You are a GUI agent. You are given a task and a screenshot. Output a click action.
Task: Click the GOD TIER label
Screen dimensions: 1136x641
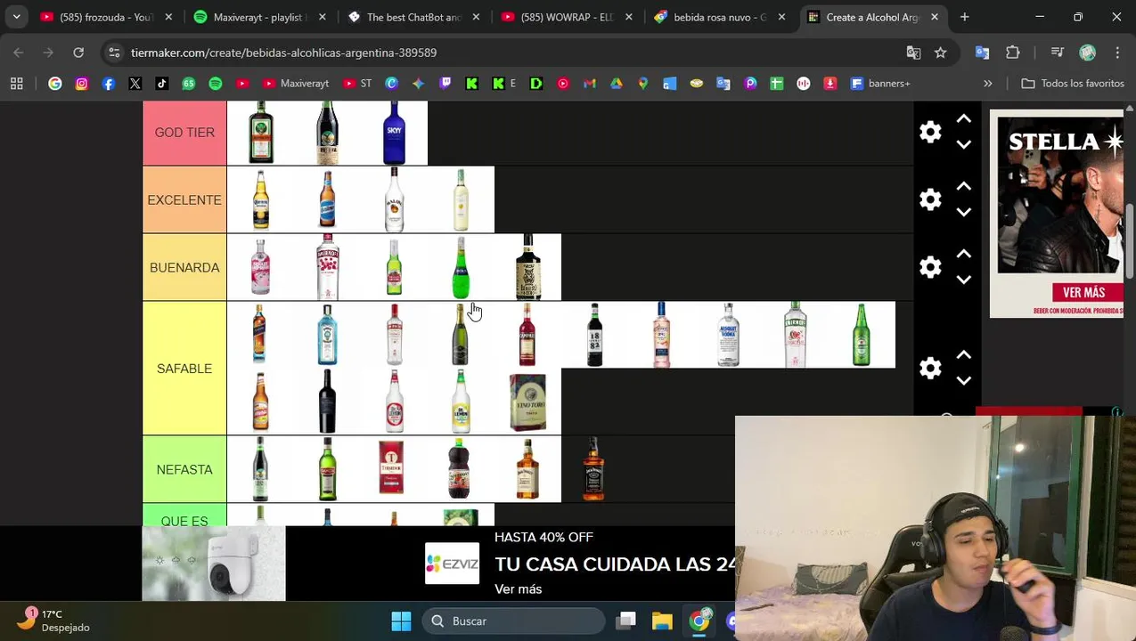tap(184, 133)
